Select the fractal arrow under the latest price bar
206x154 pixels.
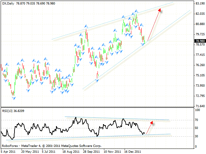[144, 45]
